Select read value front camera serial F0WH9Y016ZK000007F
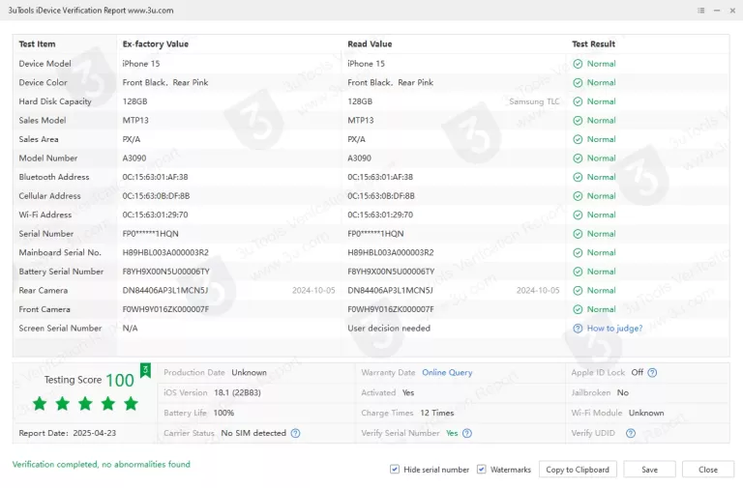The width and height of the screenshot is (743, 488). [391, 309]
